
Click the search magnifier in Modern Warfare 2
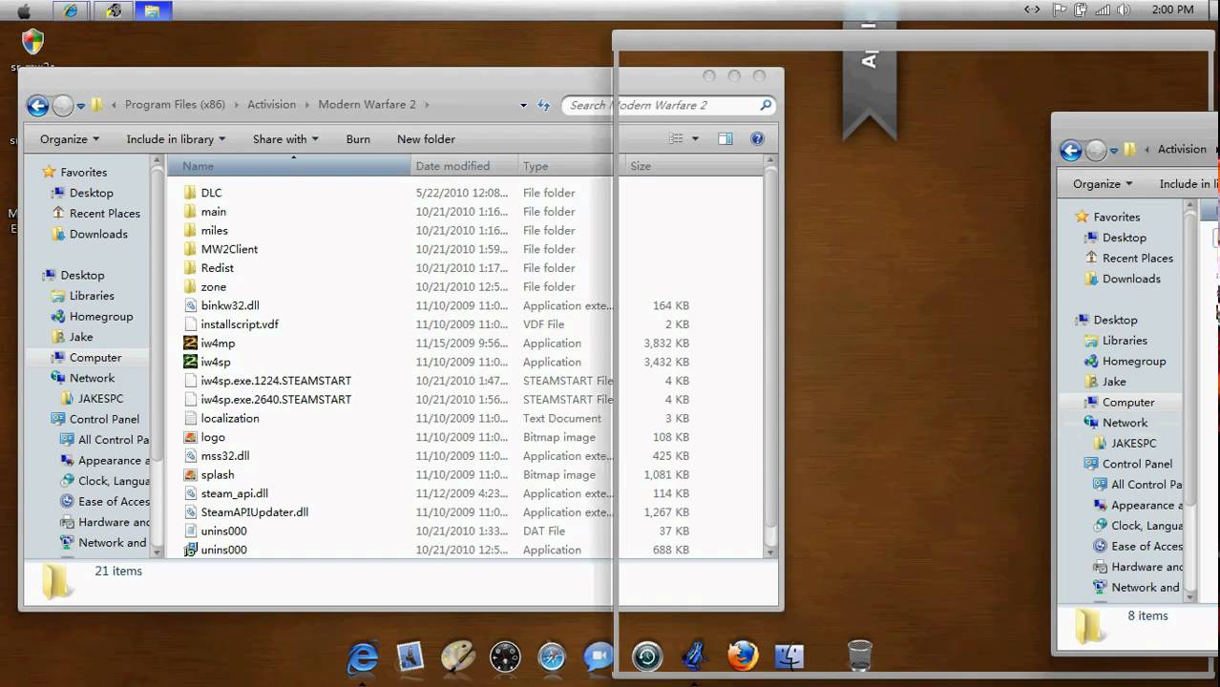point(766,105)
